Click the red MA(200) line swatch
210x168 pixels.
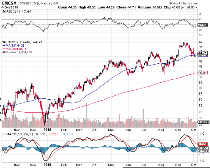point(4,49)
